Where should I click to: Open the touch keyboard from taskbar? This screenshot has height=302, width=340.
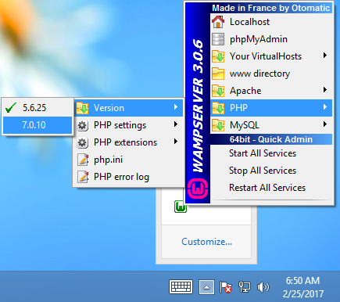point(181,287)
